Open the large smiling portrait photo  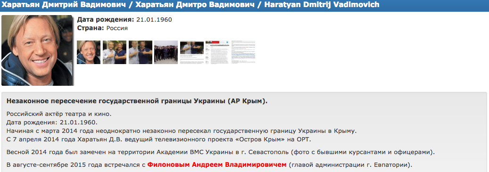click(x=37, y=50)
